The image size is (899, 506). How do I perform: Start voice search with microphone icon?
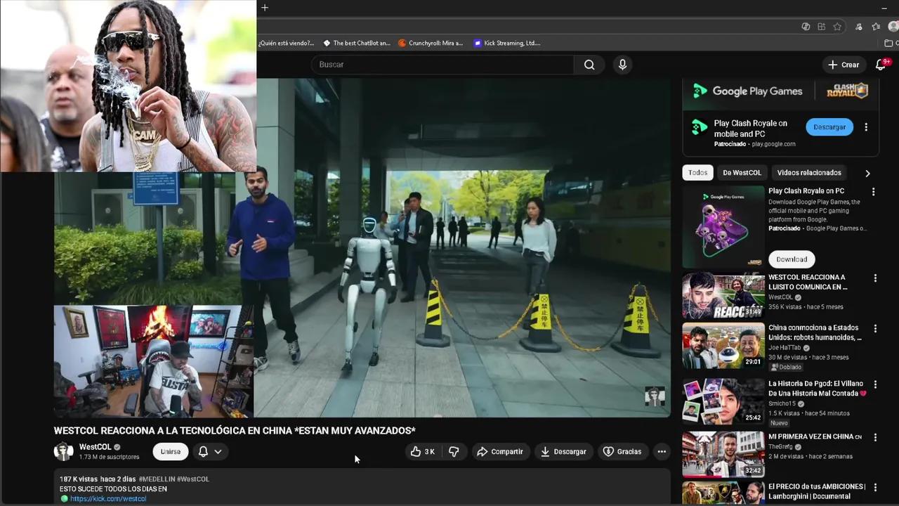point(622,65)
